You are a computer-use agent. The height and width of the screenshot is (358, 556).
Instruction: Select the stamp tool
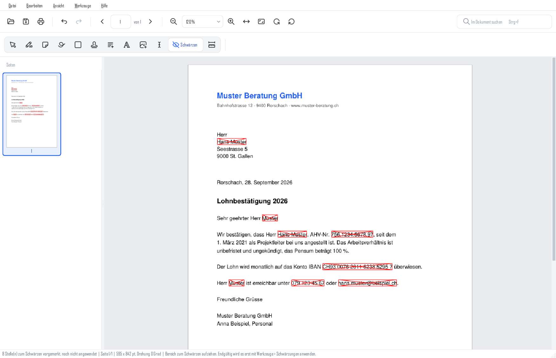pos(94,45)
